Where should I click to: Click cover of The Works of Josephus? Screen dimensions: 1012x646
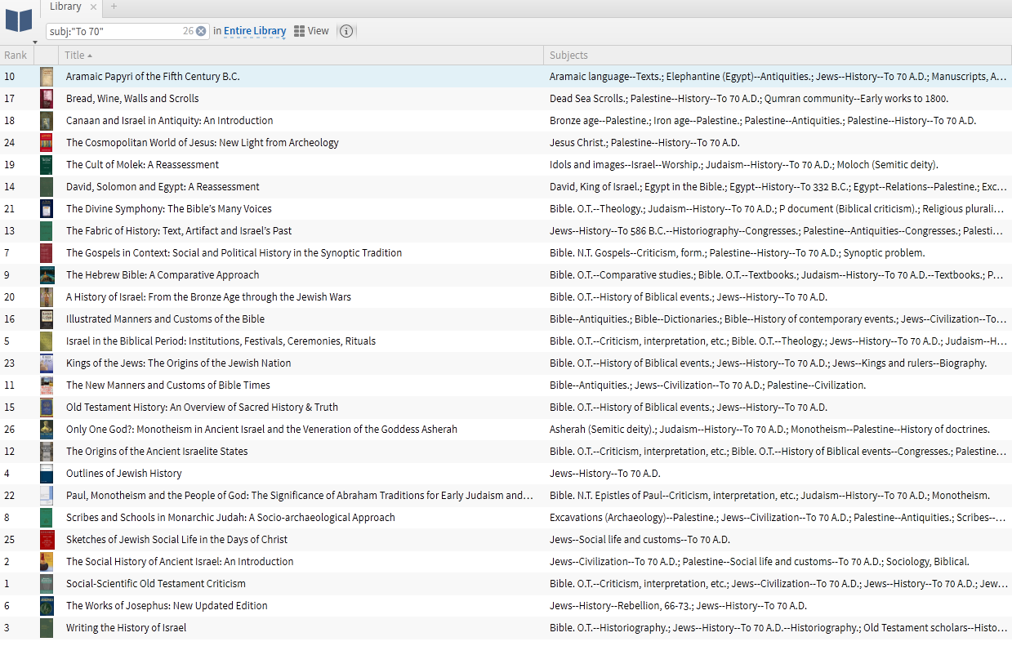(47, 606)
